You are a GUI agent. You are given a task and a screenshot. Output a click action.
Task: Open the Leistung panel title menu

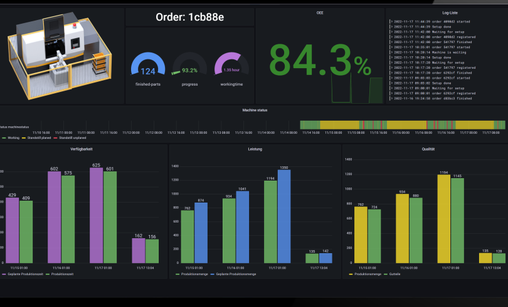point(255,149)
